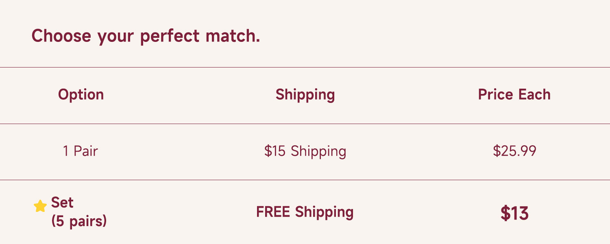Click the FREE Shipping text
The height and width of the screenshot is (244, 610).
point(305,212)
